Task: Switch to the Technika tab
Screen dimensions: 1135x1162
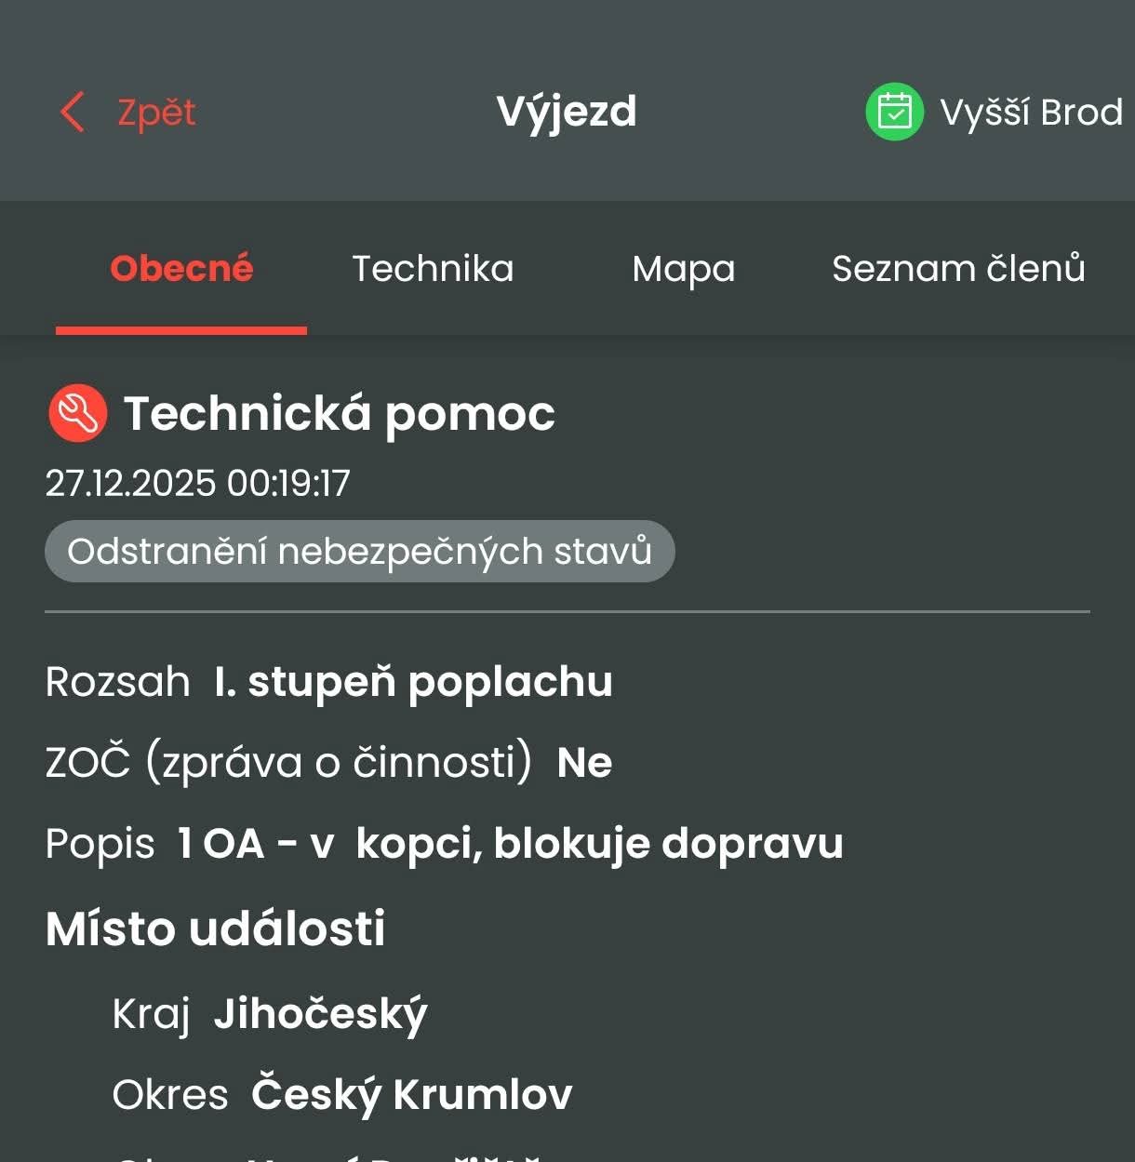Action: click(x=433, y=269)
